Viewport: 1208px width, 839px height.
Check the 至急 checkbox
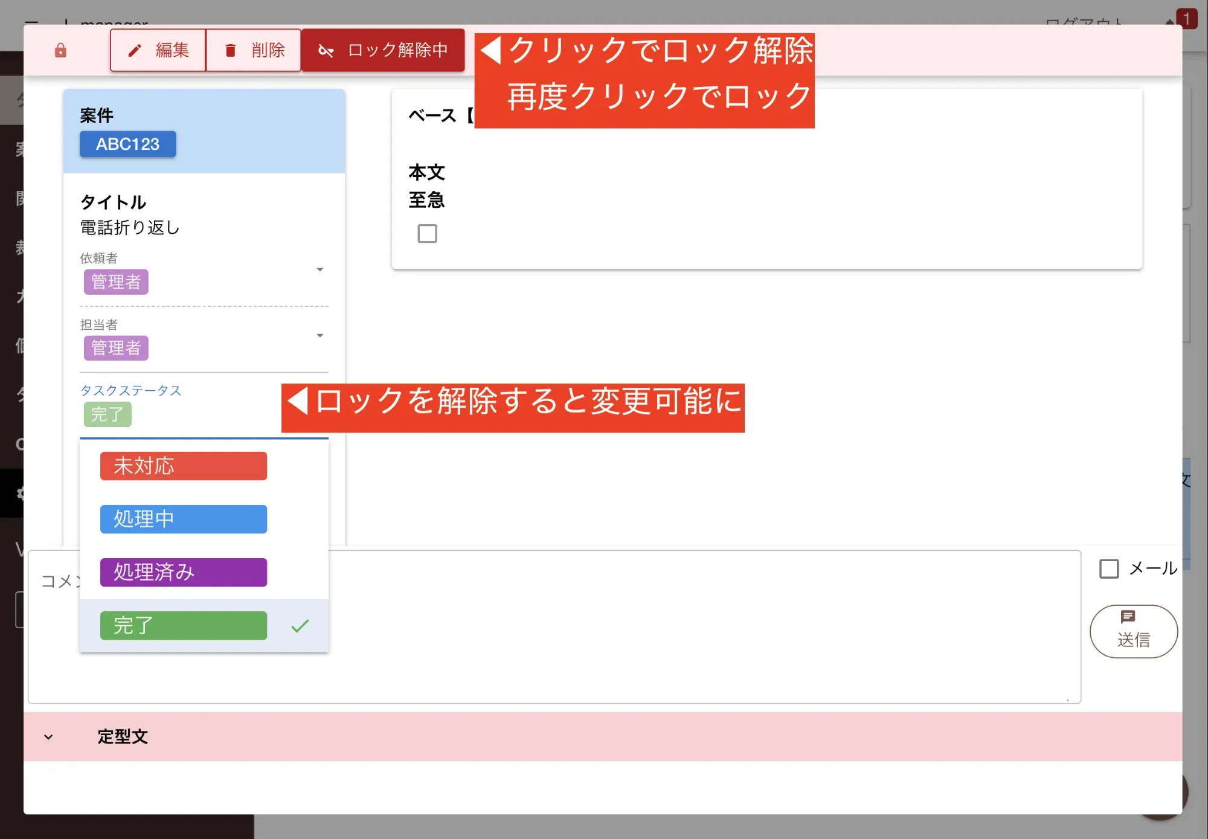427,234
